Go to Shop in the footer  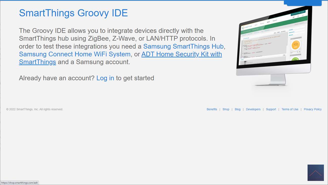coord(226,109)
